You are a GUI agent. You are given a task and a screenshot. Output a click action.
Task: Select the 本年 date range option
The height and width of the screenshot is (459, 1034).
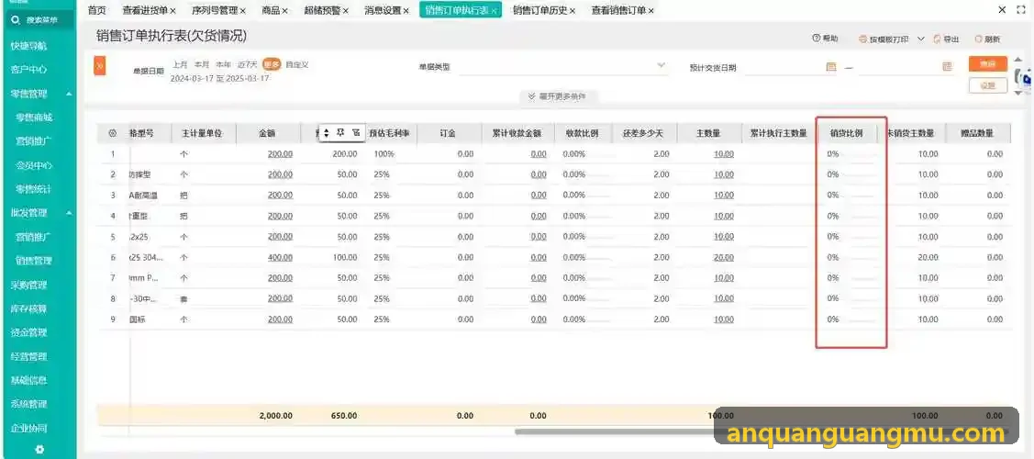[224, 64]
